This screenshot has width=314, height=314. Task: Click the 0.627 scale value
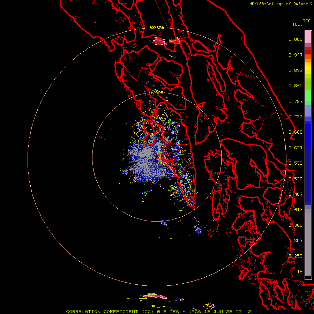click(x=296, y=148)
